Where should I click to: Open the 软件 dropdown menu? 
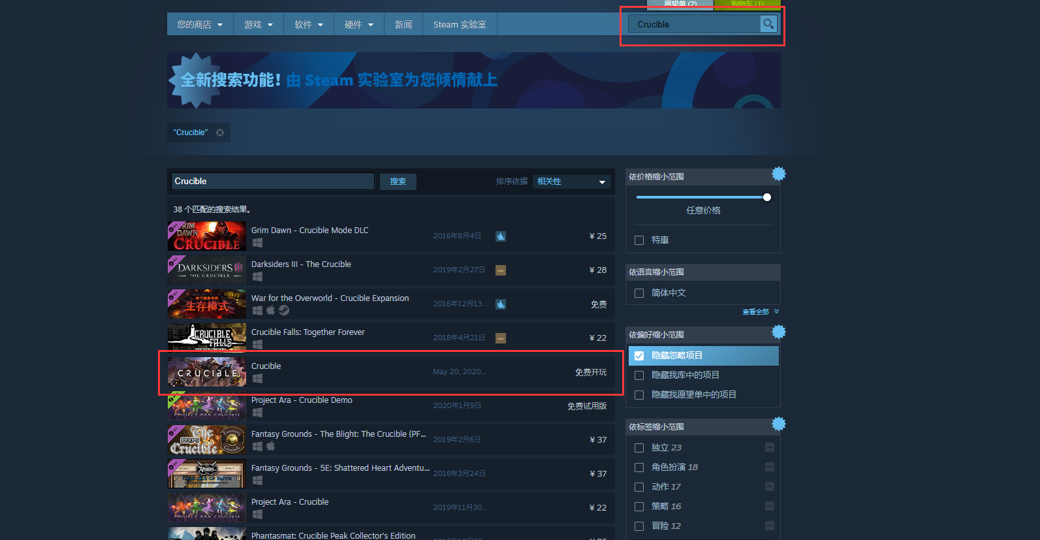pyautogui.click(x=309, y=24)
